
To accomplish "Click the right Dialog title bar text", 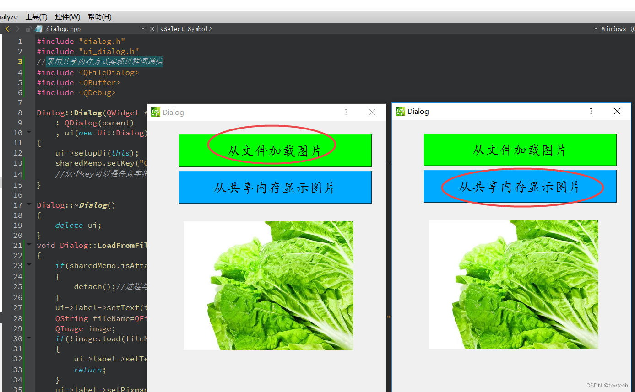I will (418, 111).
